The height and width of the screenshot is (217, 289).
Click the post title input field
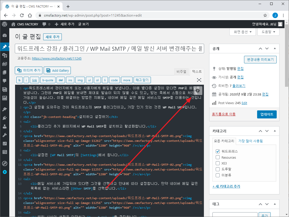pos(109,49)
